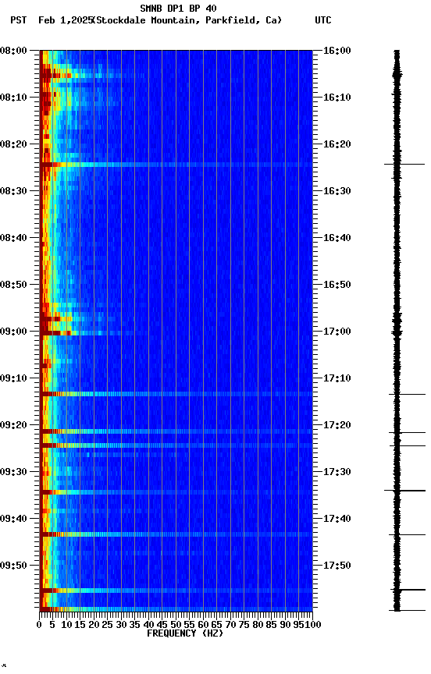Click the title text SMNB DP1 BP 40
This screenshot has width=431, height=674.
[x=178, y=8]
